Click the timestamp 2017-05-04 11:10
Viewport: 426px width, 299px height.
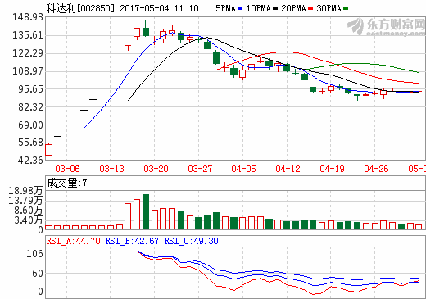(159, 8)
